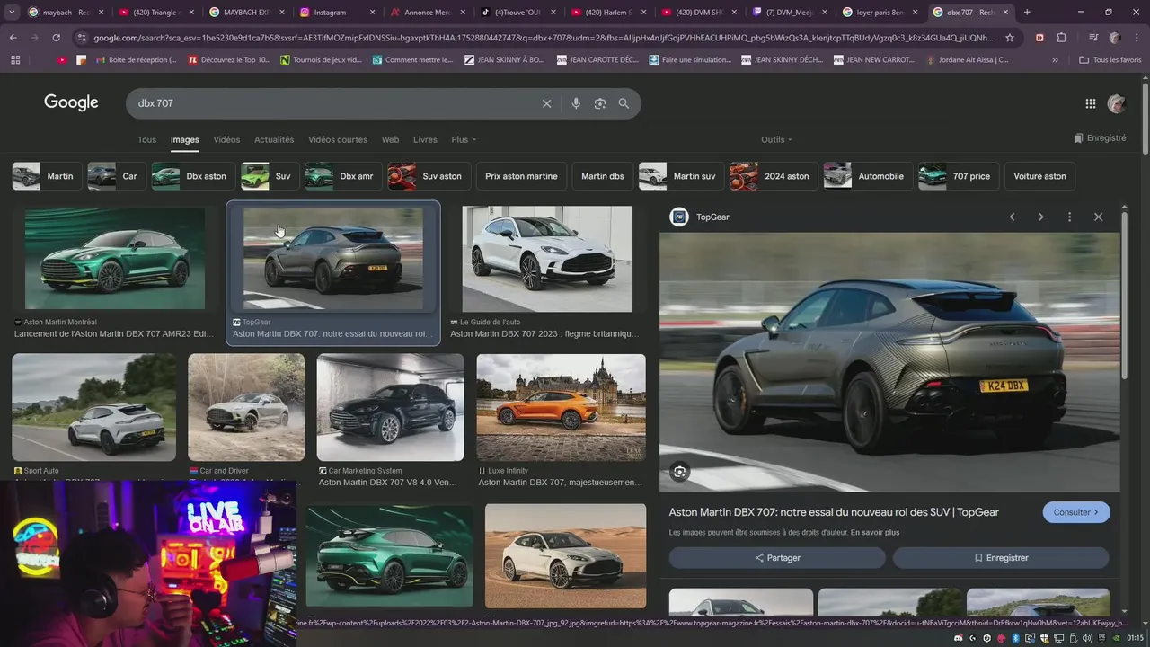Image resolution: width=1150 pixels, height=647 pixels.
Task: Bookmark this page with the star icon
Action: pos(1010,38)
